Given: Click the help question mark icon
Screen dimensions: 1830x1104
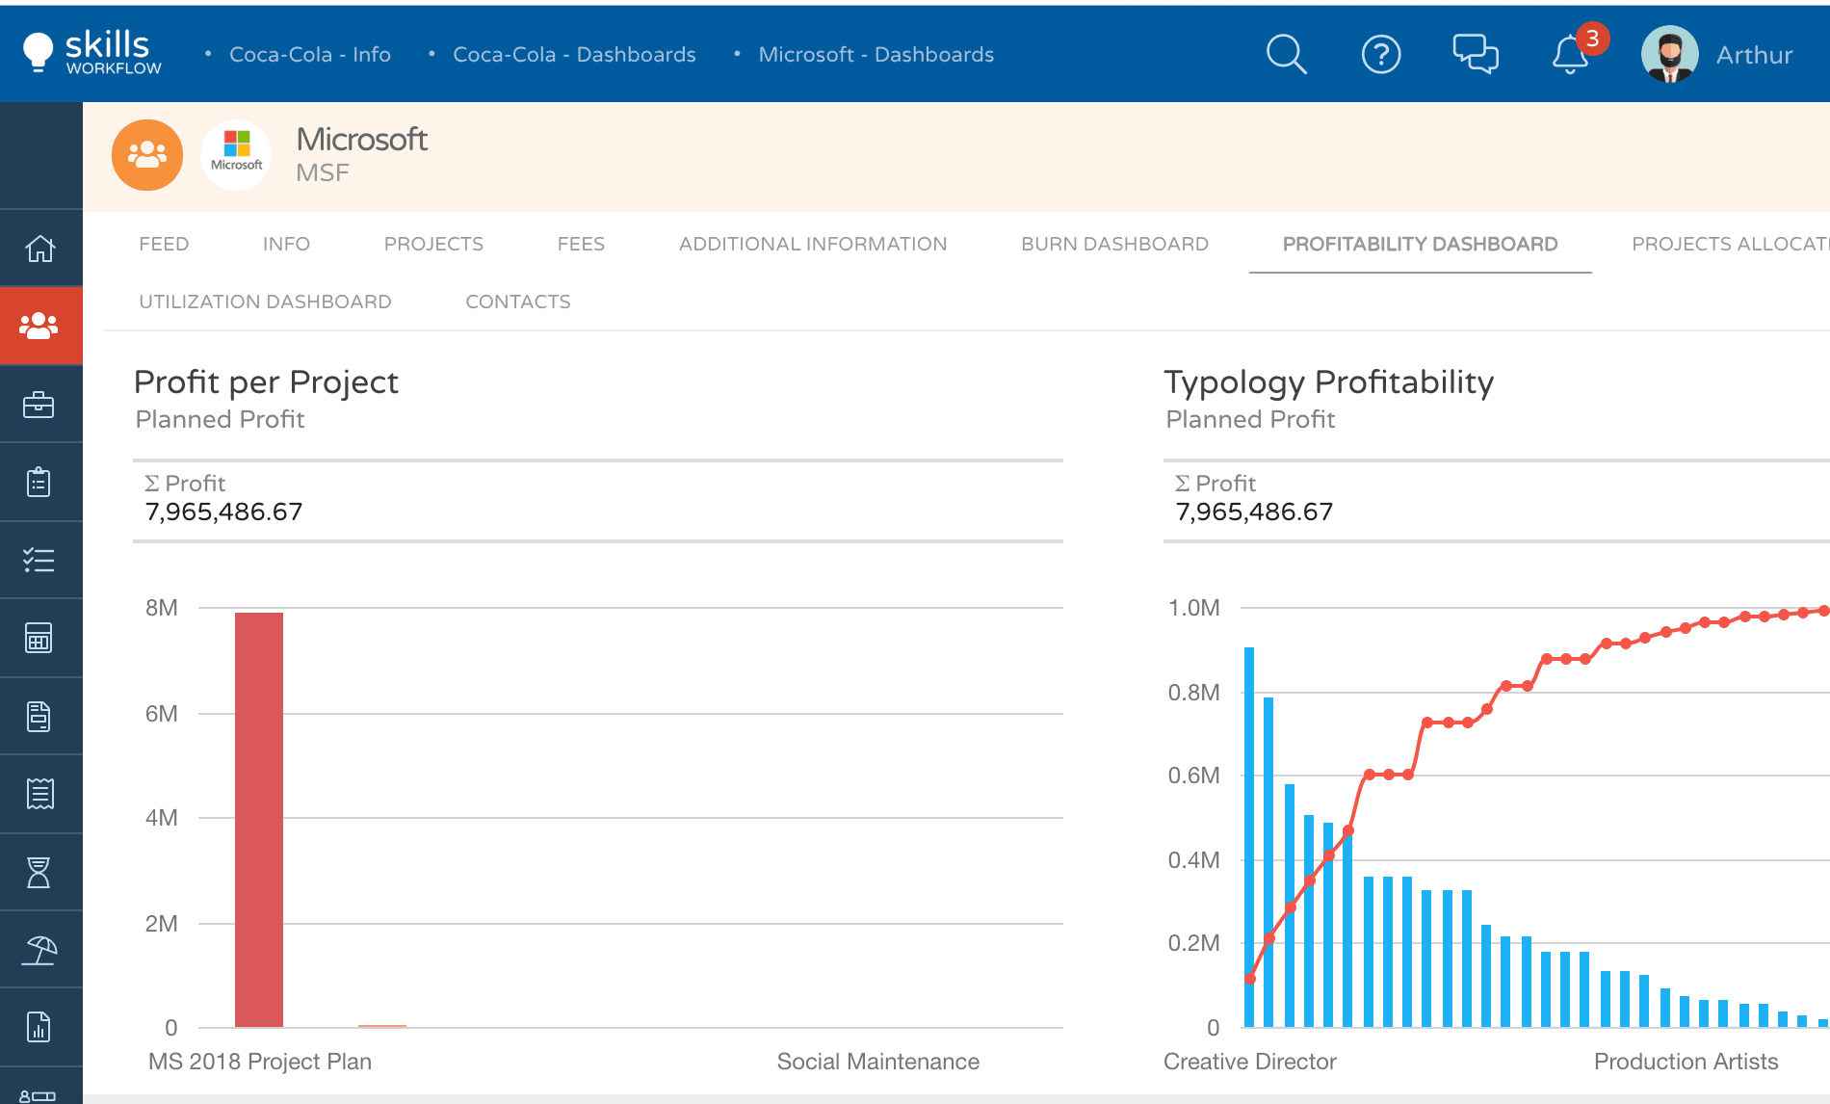Looking at the screenshot, I should click(x=1380, y=55).
